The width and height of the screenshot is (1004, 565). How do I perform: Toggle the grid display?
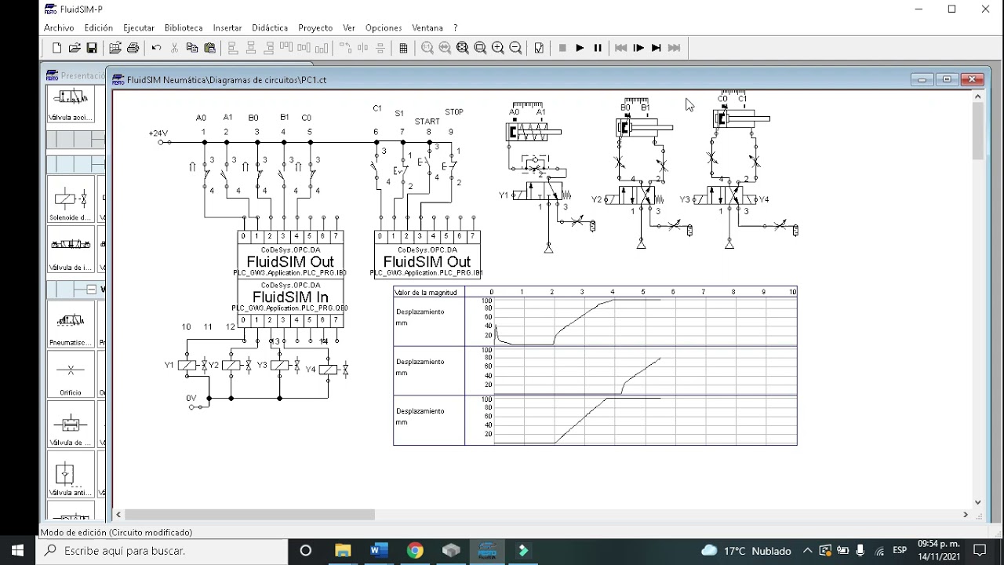[403, 48]
